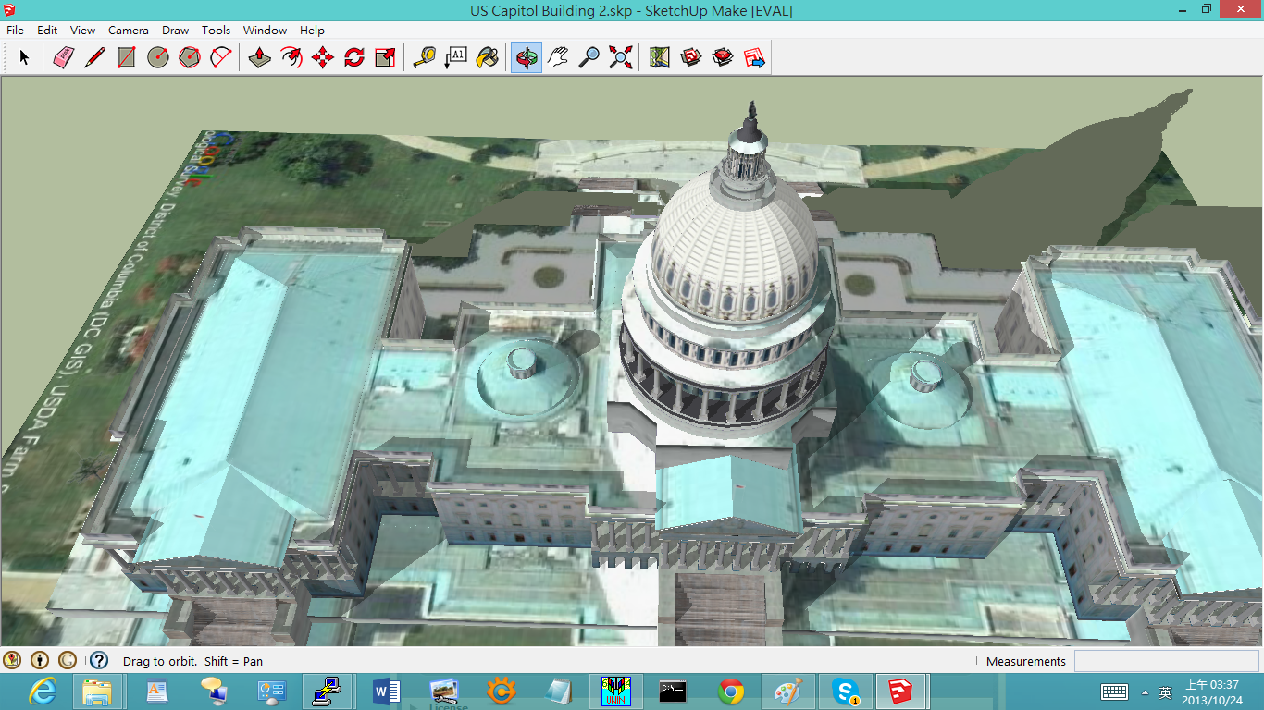1264x710 pixels.
Task: Open the File menu
Action: click(15, 31)
